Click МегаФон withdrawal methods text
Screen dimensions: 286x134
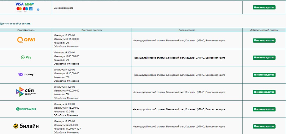pyautogui.click(x=179, y=109)
